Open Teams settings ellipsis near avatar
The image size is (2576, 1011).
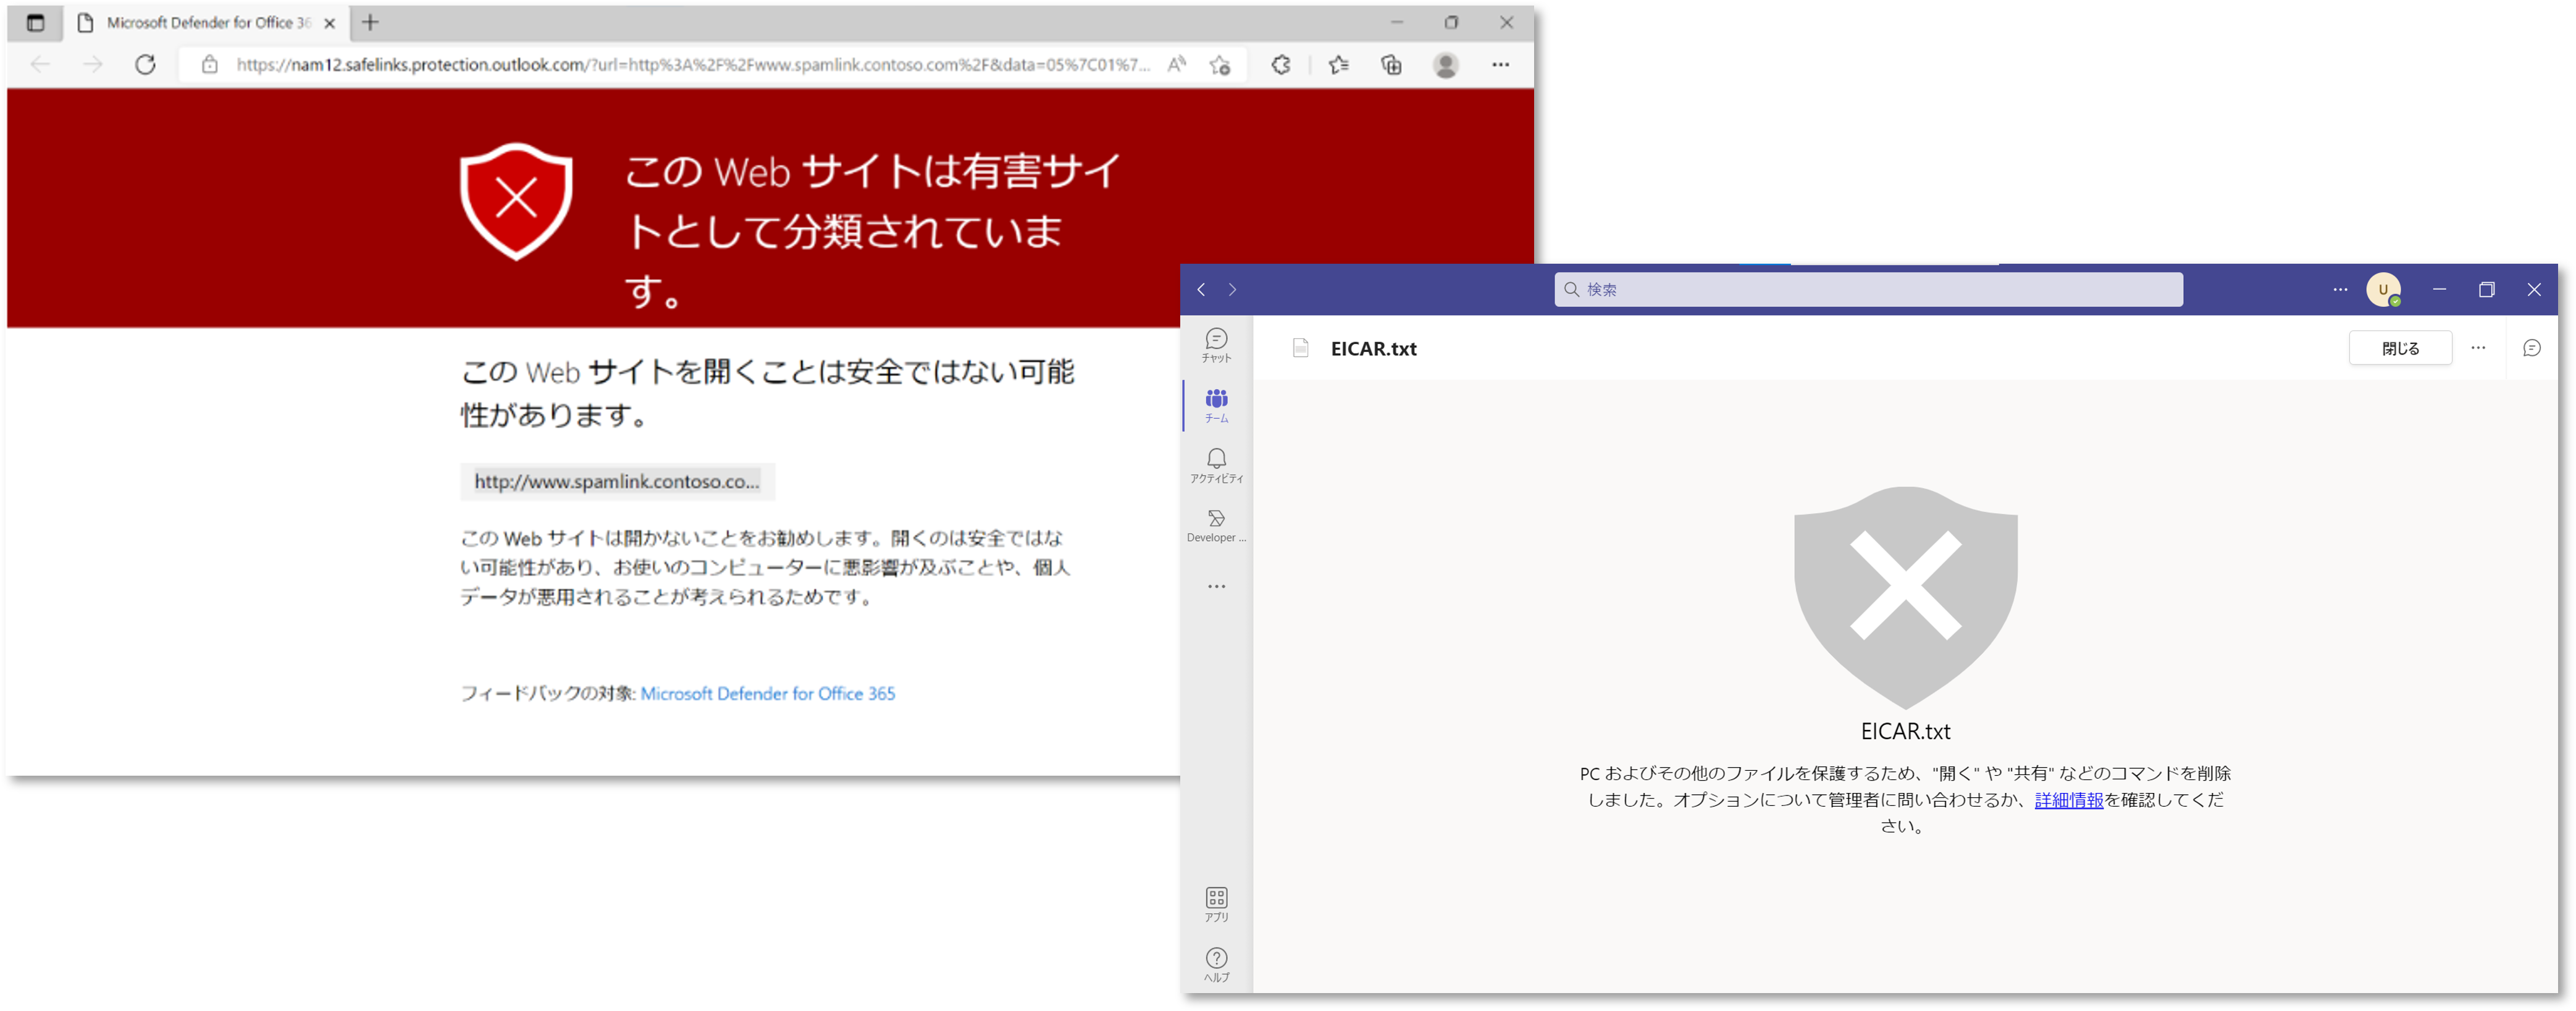(x=2340, y=289)
